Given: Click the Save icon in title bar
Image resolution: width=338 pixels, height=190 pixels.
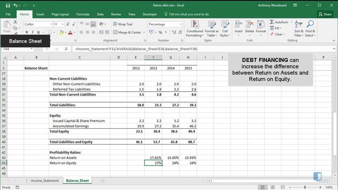Looking at the screenshot, I should 8,5.
